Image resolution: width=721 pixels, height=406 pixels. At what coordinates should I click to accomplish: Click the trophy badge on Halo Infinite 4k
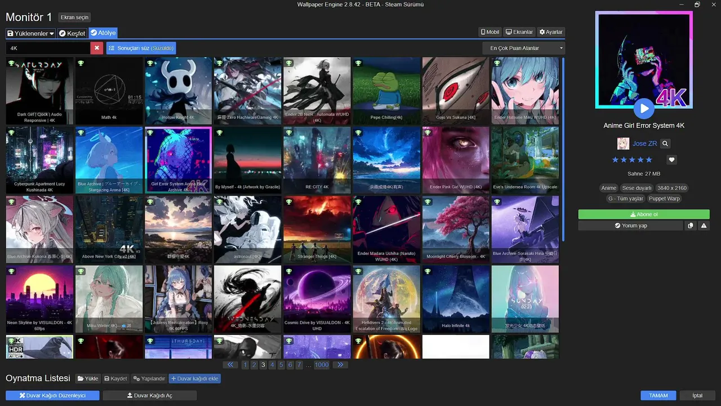(428, 272)
